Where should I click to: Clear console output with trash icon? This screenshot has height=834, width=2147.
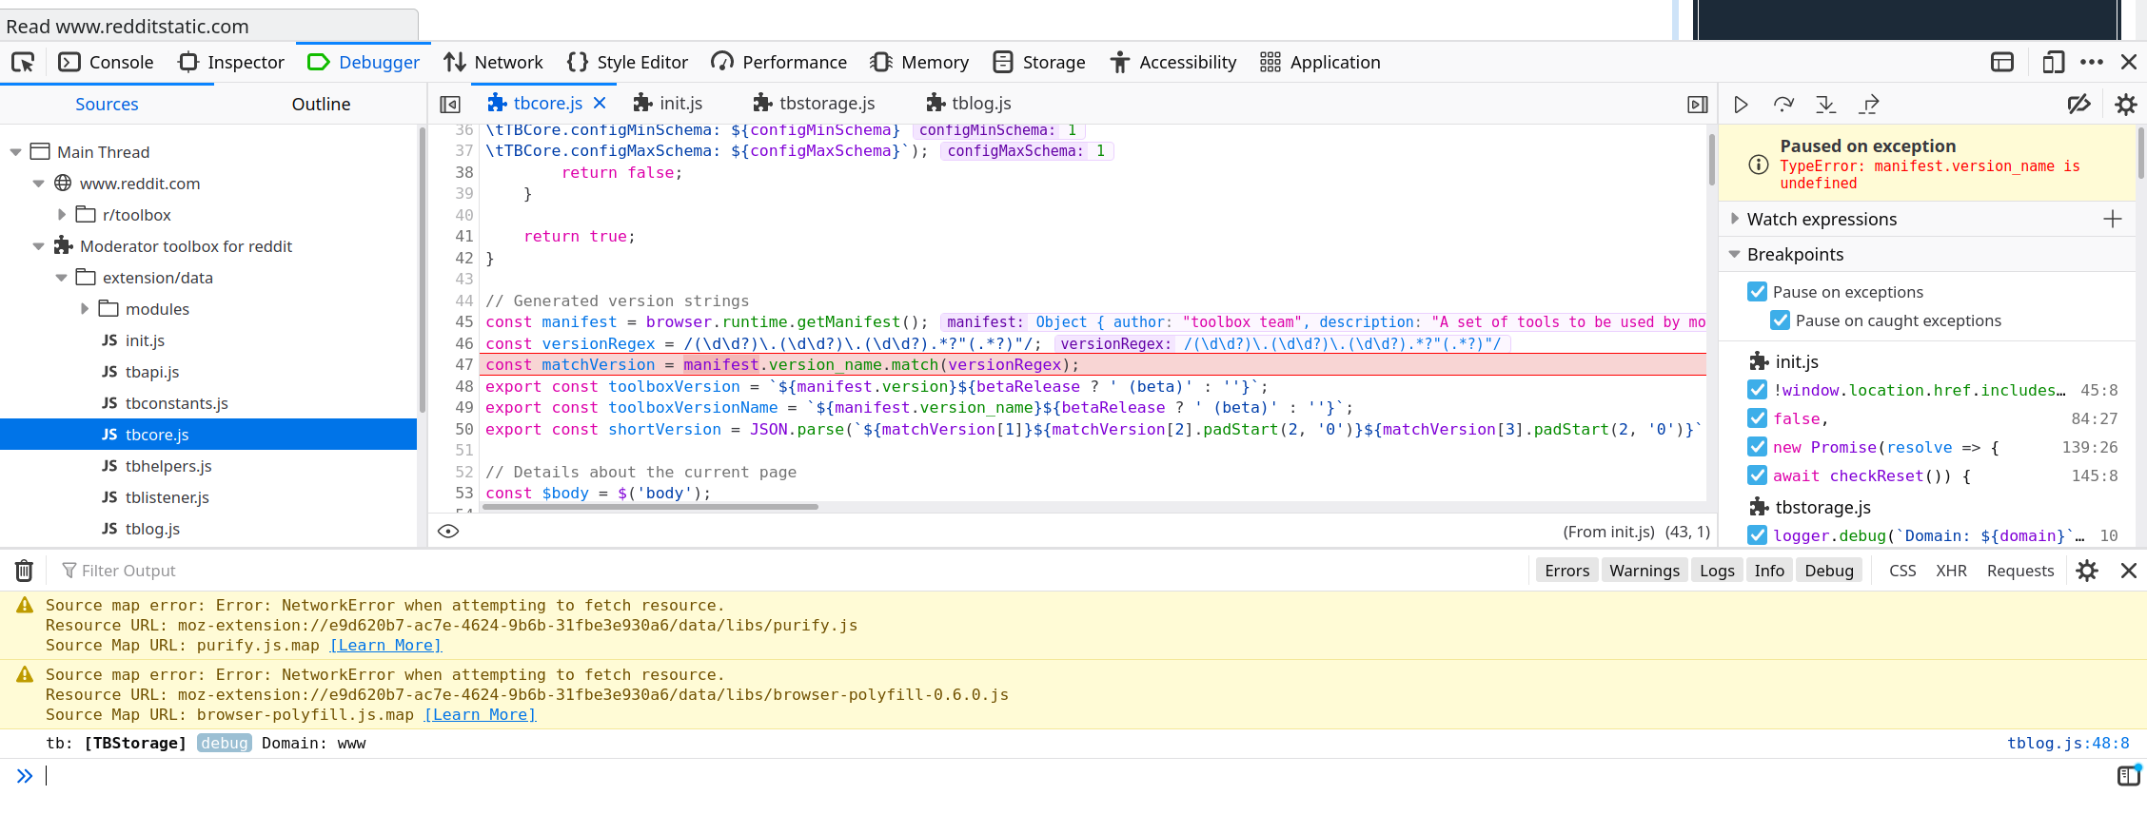(x=24, y=571)
